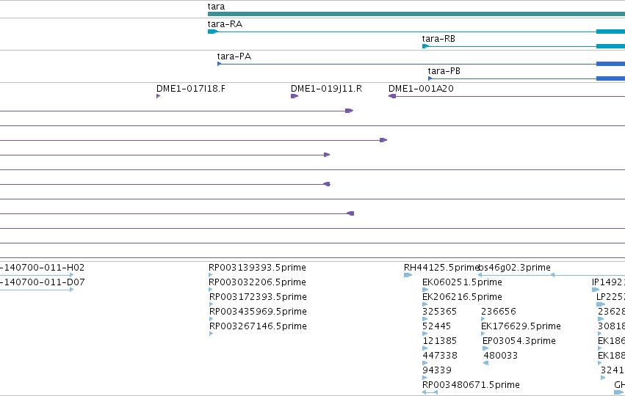This screenshot has width=625, height=396.
Task: Select the 121385 feature label
Action: click(439, 341)
